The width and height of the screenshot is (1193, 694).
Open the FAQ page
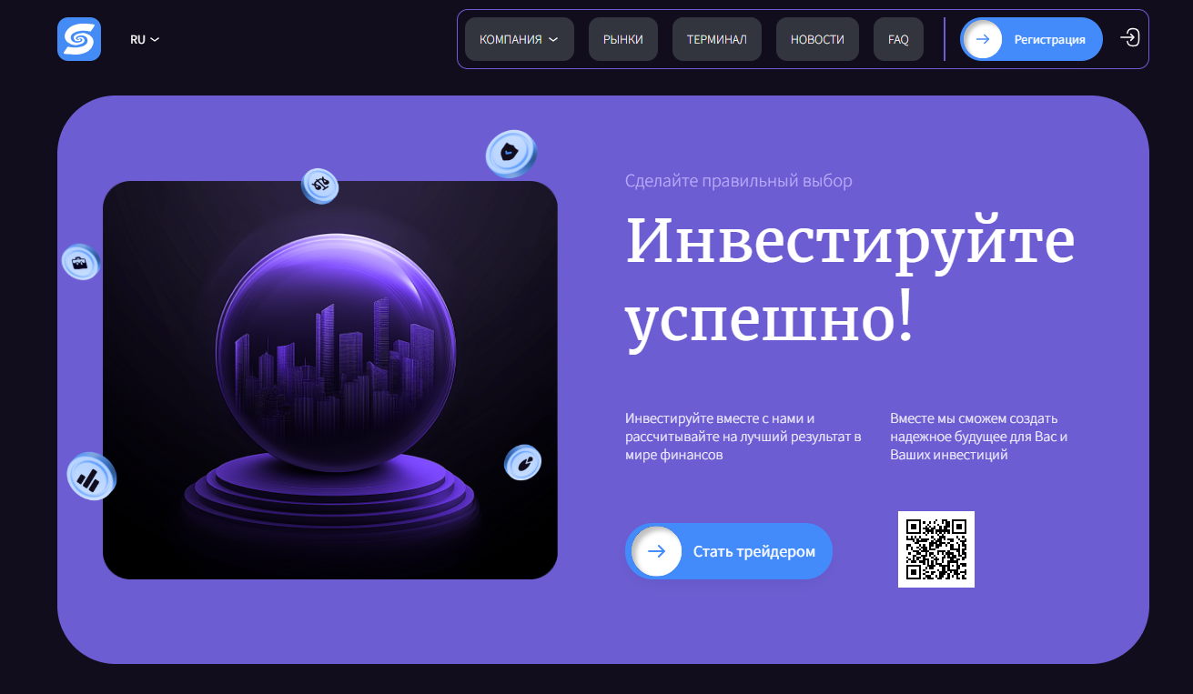898,39
